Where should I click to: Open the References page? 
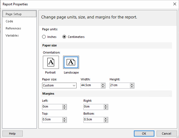point(13,28)
